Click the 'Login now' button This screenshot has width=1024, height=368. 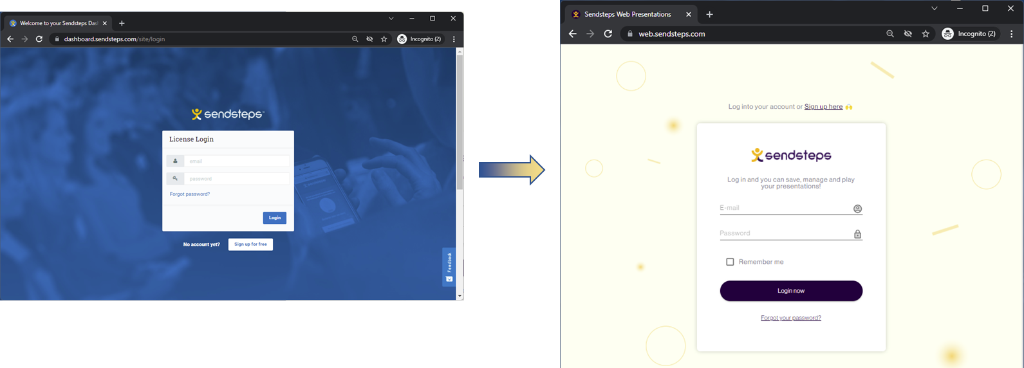pyautogui.click(x=791, y=291)
